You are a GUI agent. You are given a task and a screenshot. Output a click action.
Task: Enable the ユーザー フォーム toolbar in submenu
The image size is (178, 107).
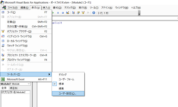tap(68, 79)
